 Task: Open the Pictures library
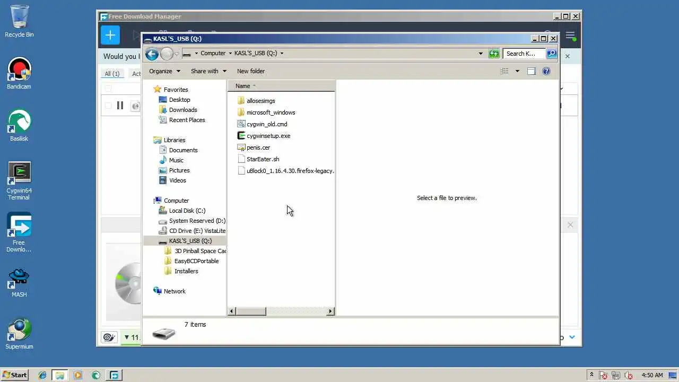click(x=179, y=170)
